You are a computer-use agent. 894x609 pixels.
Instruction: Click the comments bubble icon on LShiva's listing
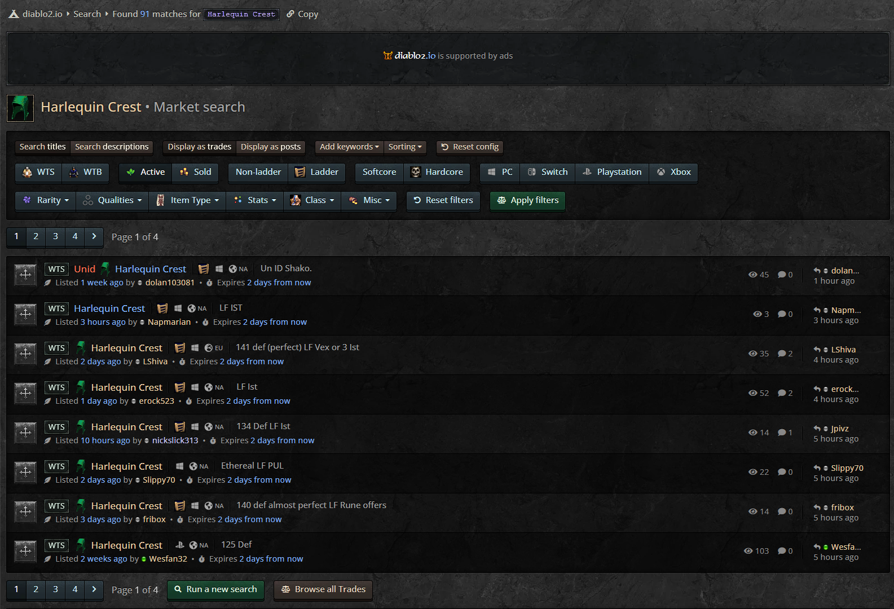click(782, 354)
